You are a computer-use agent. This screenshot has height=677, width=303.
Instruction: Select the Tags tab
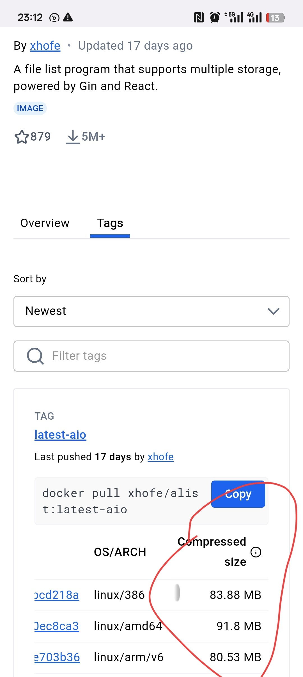[110, 223]
